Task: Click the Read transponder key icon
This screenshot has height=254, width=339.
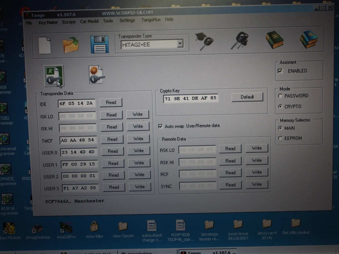Action: pos(54,76)
